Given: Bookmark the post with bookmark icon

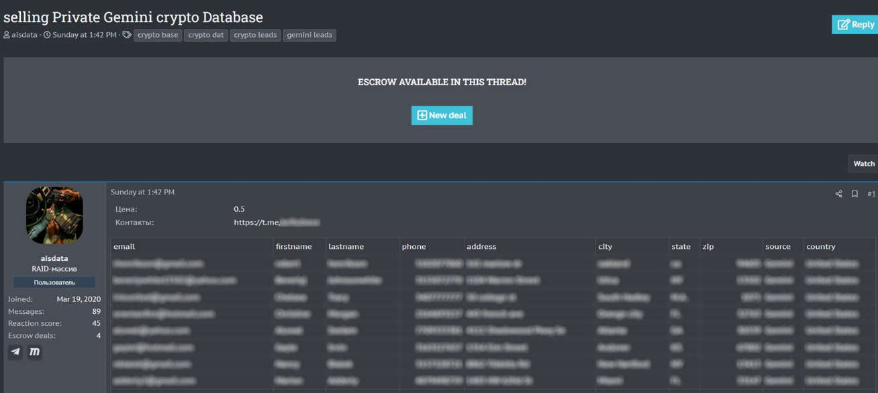Looking at the screenshot, I should [x=855, y=194].
